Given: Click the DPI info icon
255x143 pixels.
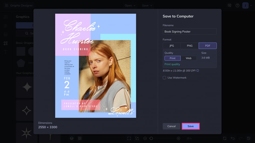Looking at the screenshot, I should pyautogui.click(x=197, y=70).
